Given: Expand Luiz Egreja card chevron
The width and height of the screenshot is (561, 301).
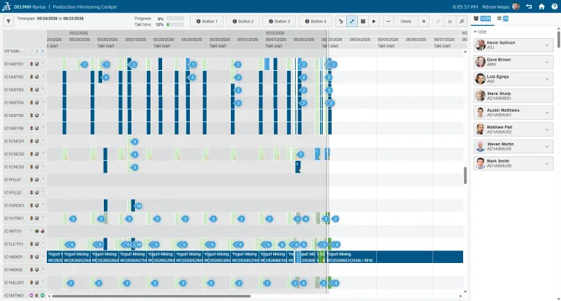Looking at the screenshot, I should 546,79.
